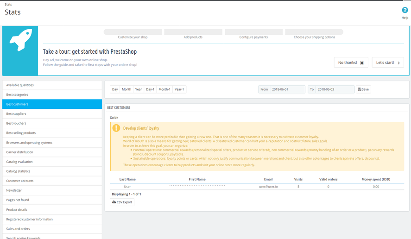Select the Month period button

126,89
